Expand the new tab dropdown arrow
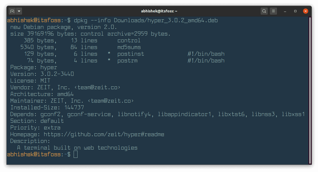 click(x=19, y=11)
